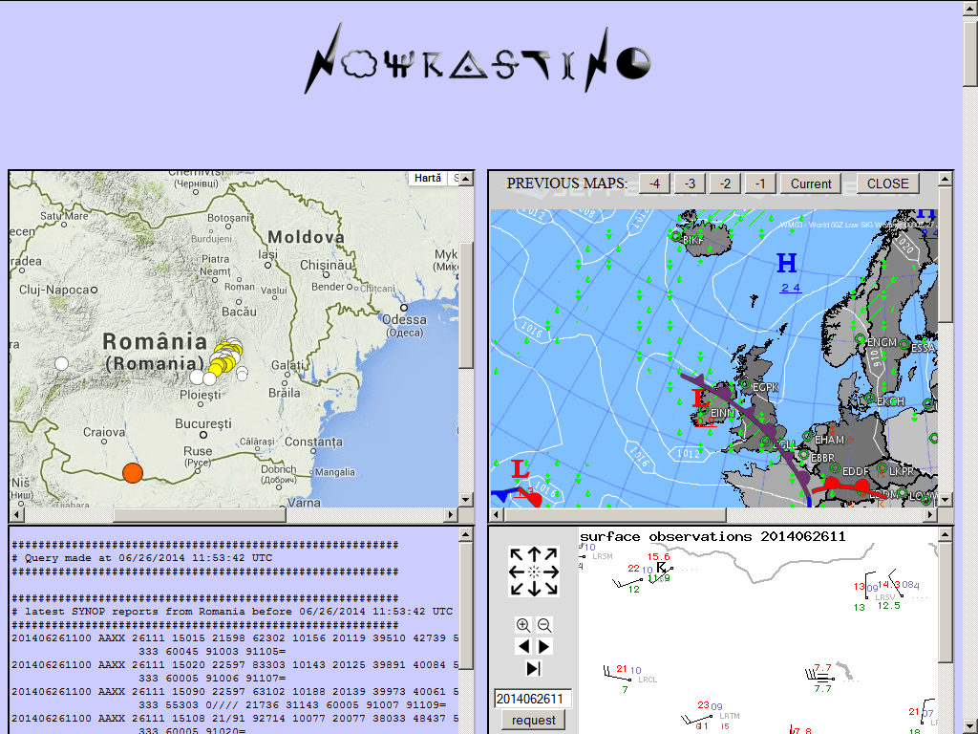
Task: Click the EGPK station label on chart
Action: coord(765,387)
